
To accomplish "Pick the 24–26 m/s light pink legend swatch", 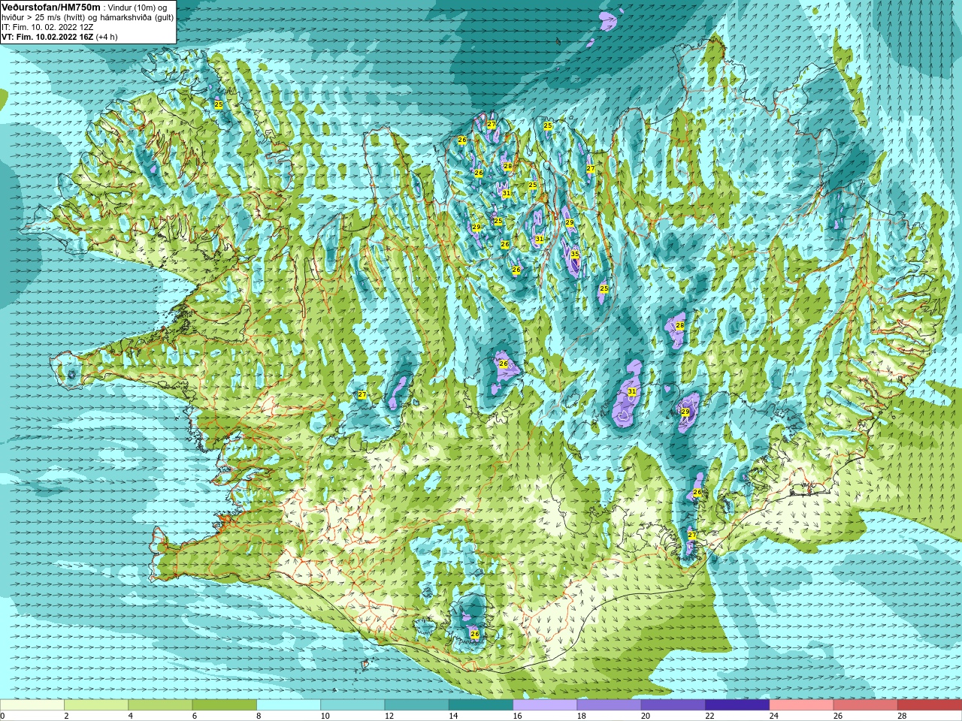I will 801,705.
